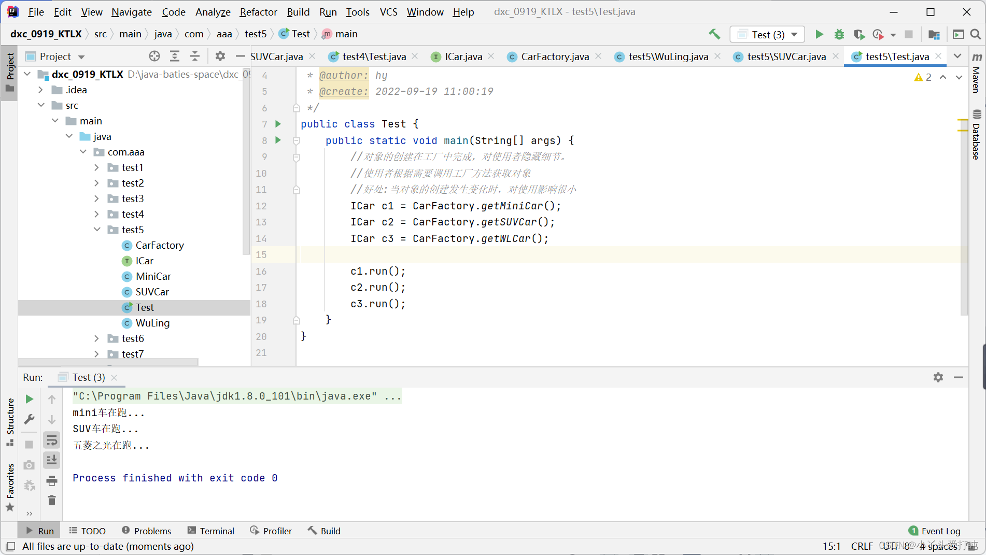Screen dimensions: 986x555
Task: Click Expand All icon in Project panel
Action: click(175, 56)
